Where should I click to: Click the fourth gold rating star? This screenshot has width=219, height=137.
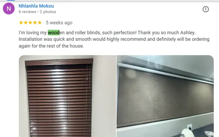click(35, 23)
